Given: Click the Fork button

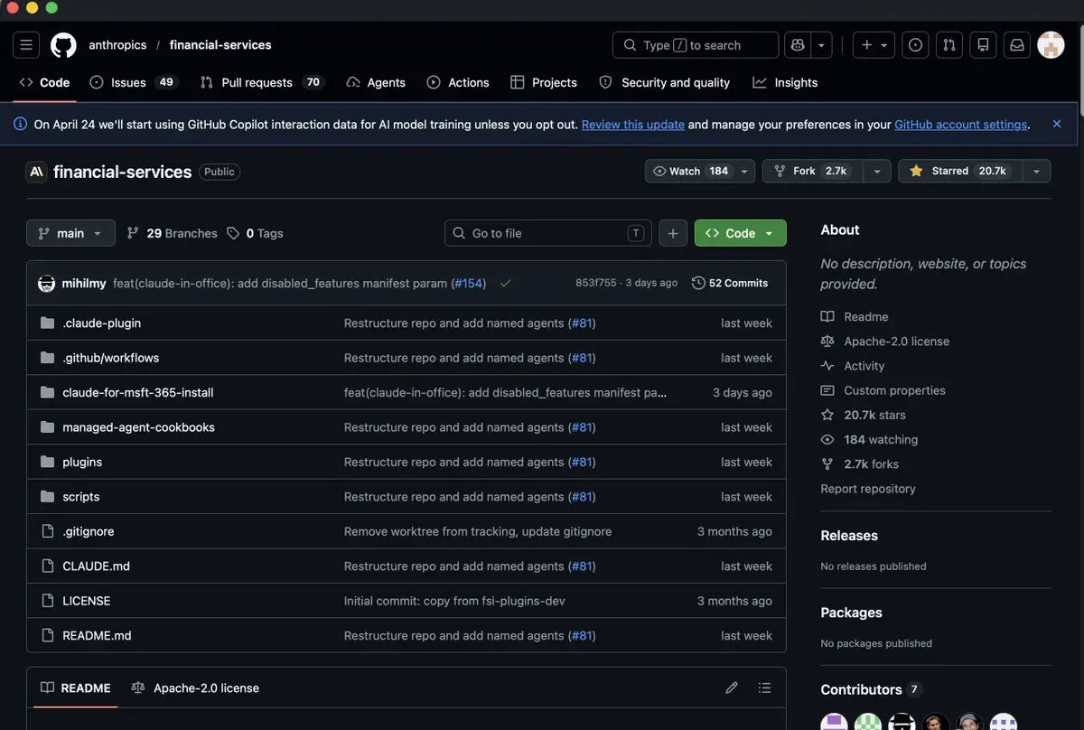Looking at the screenshot, I should 812,171.
